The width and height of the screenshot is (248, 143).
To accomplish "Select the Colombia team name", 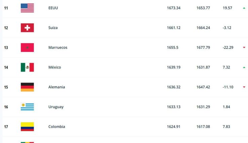I will [x=56, y=127].
